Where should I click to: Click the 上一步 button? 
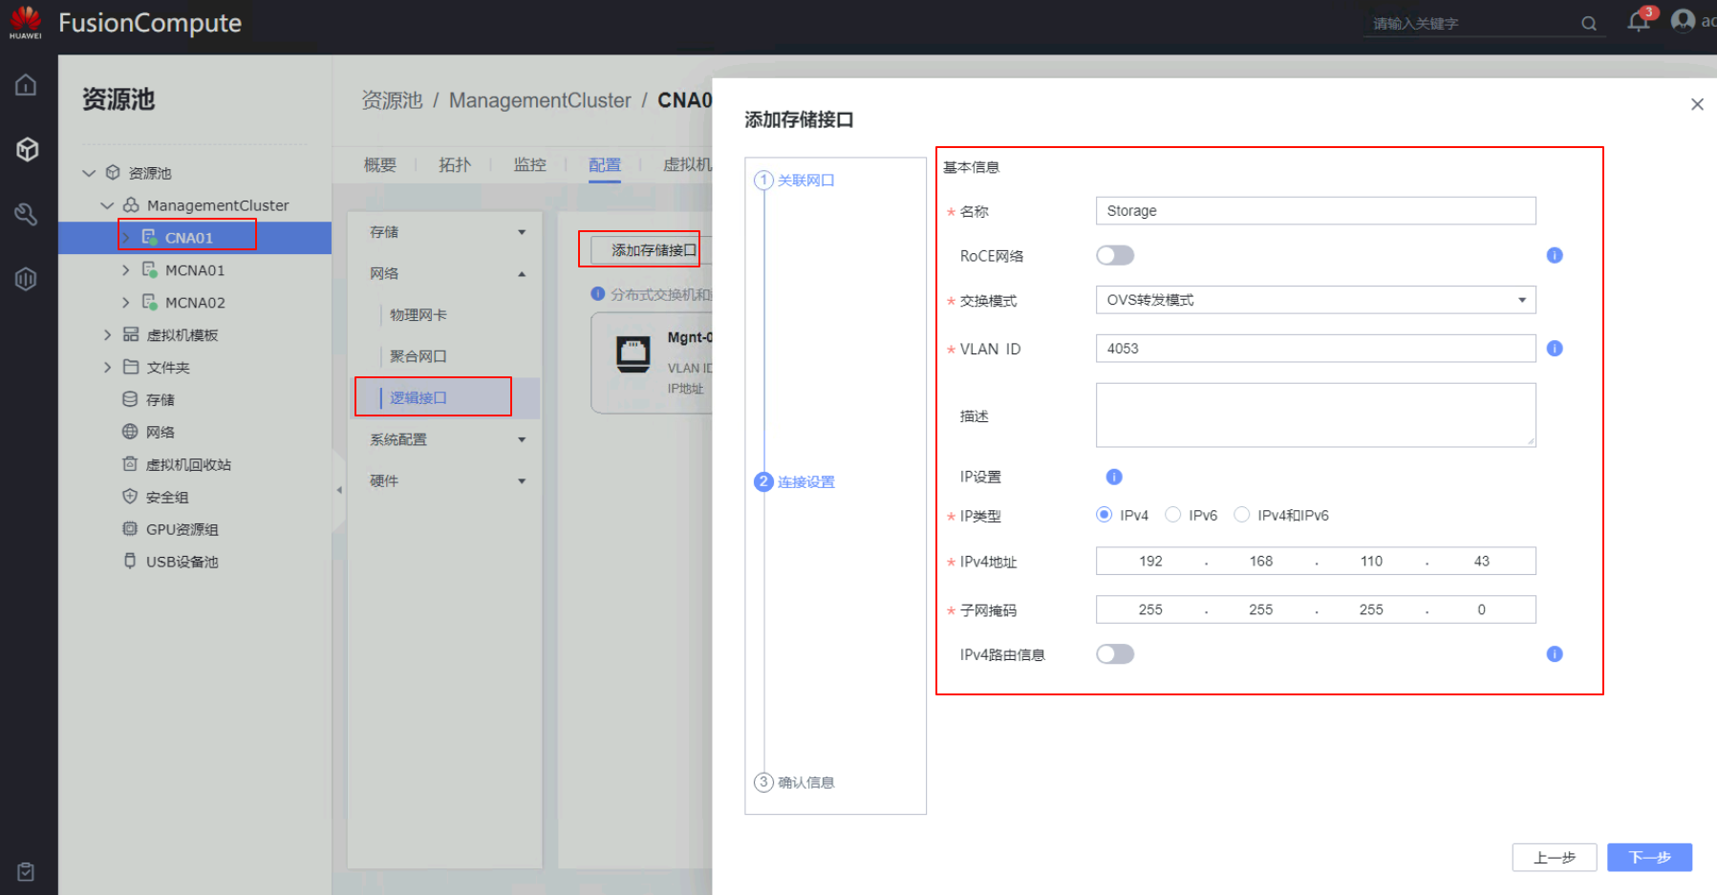click(x=1554, y=857)
